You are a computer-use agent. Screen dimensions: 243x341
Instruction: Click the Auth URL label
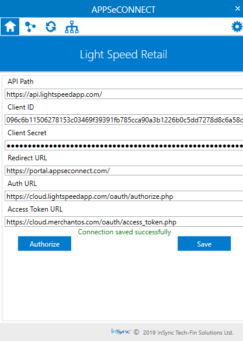pyautogui.click(x=22, y=184)
